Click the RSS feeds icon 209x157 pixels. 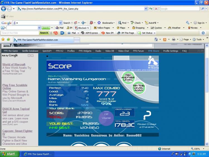(165, 40)
